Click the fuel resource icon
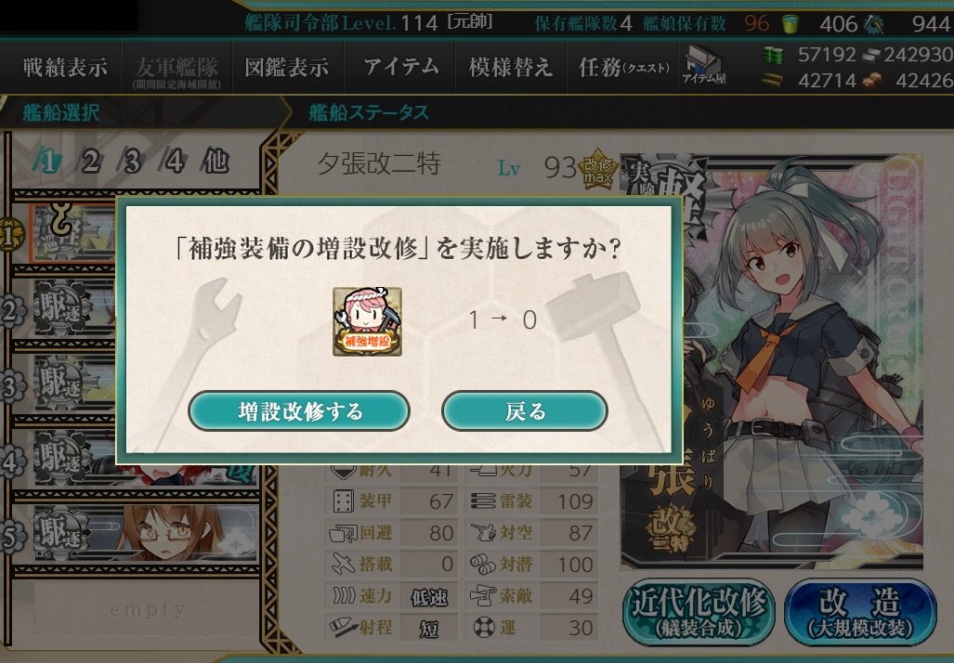Viewport: 954px width, 663px height. 773,56
